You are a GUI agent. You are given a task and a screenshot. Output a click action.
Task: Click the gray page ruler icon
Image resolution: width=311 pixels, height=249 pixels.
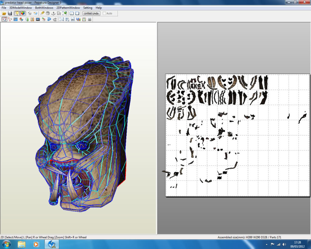pos(59,13)
